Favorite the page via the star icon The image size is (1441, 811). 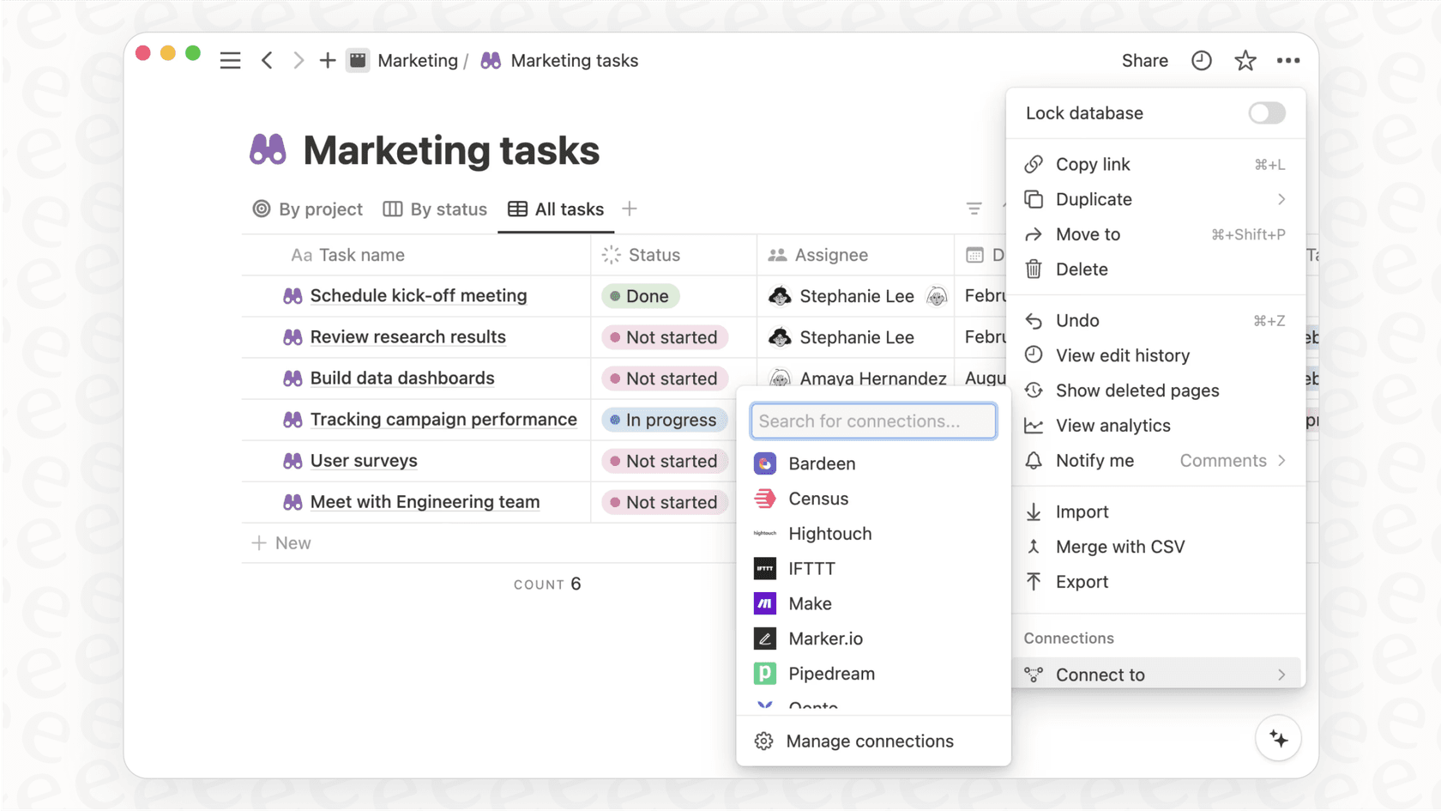tap(1245, 60)
